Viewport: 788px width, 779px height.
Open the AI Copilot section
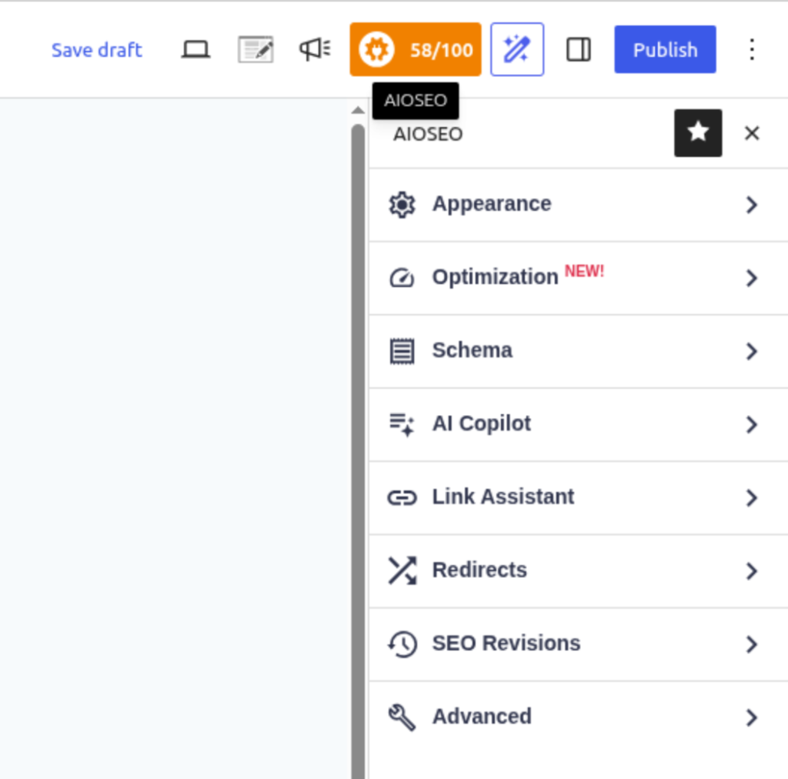point(579,425)
